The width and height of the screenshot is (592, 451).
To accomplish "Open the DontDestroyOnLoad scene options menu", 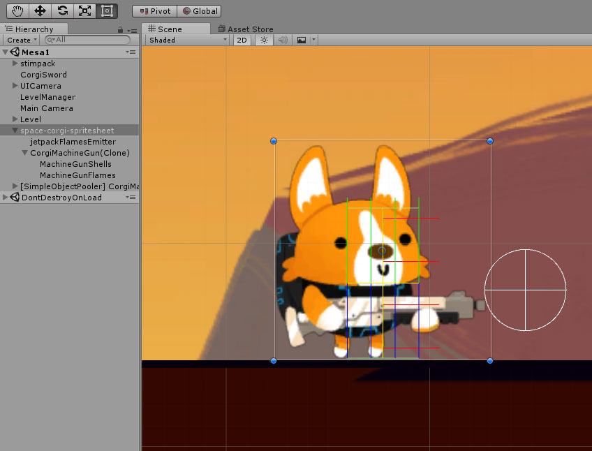I will pyautogui.click(x=131, y=198).
